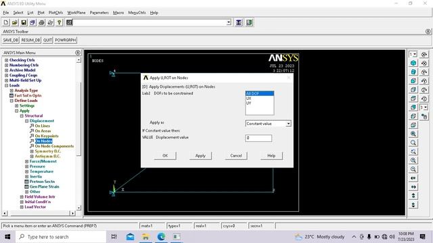Select UX in the DOFs list
433x243 pixels.
pyautogui.click(x=260, y=99)
